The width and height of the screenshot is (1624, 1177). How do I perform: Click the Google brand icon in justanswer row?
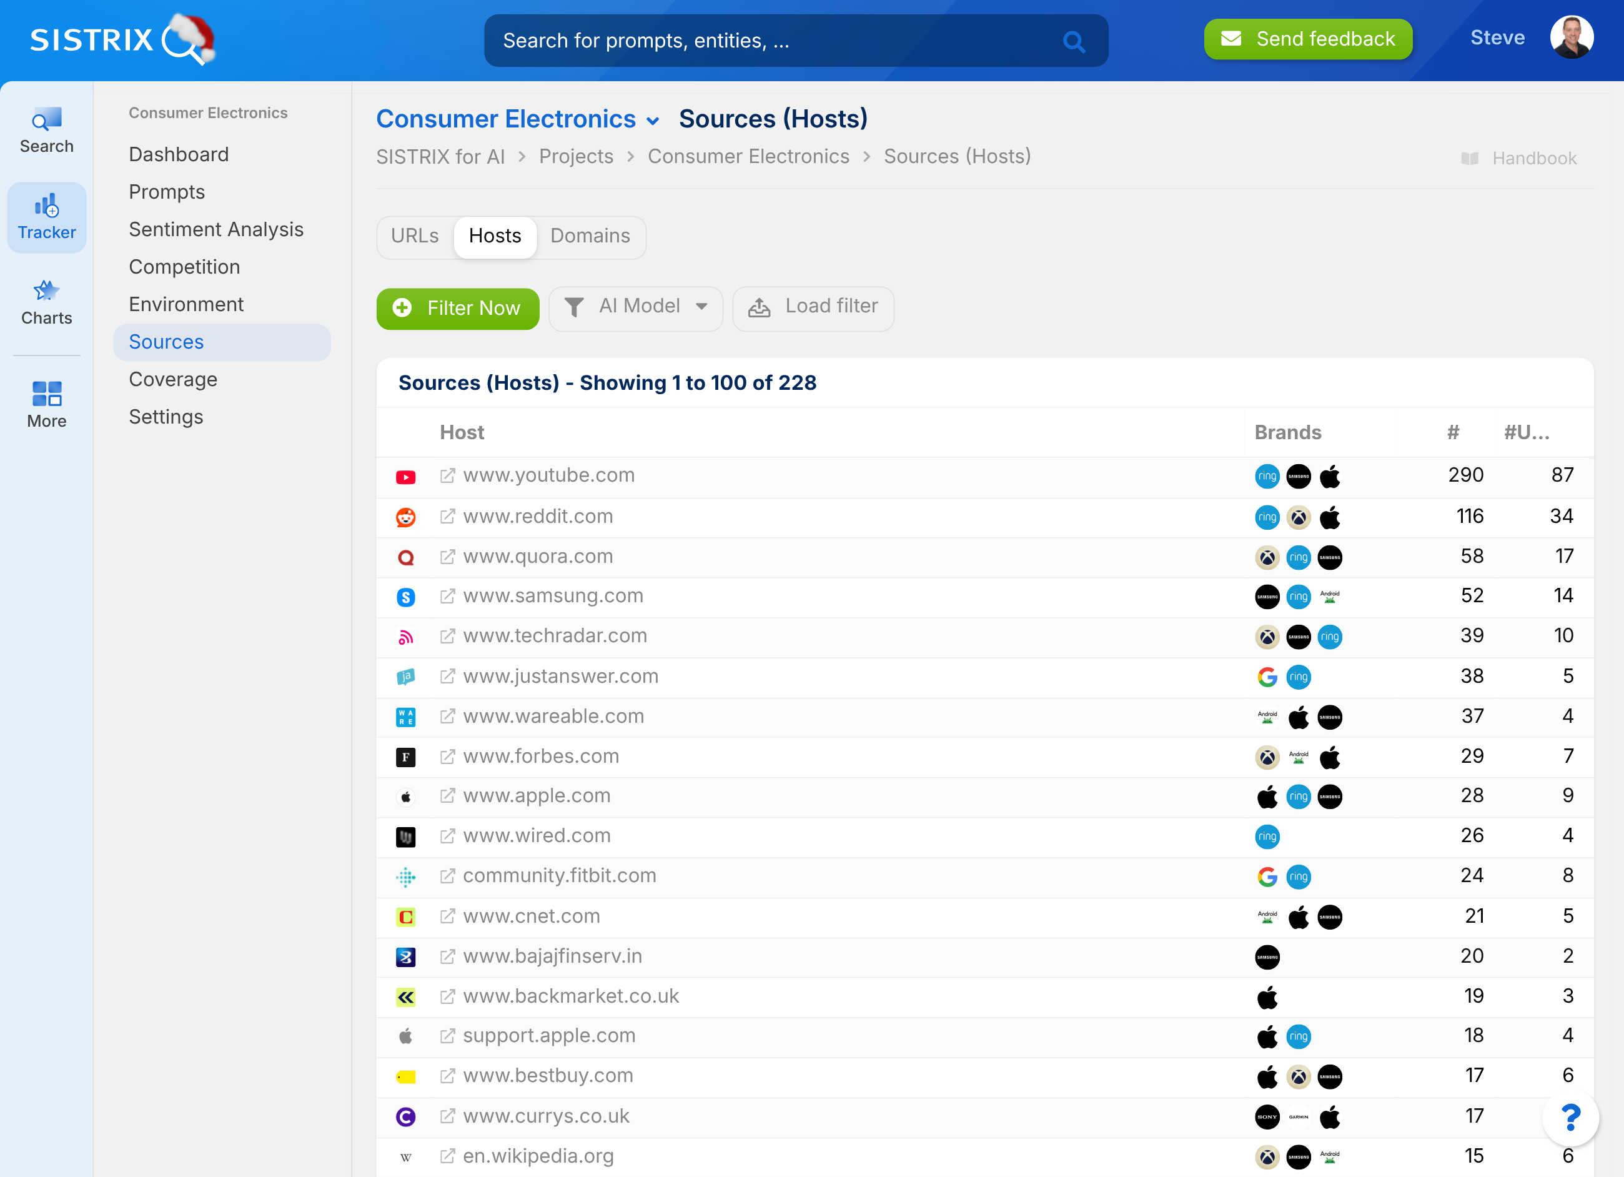[x=1267, y=677]
